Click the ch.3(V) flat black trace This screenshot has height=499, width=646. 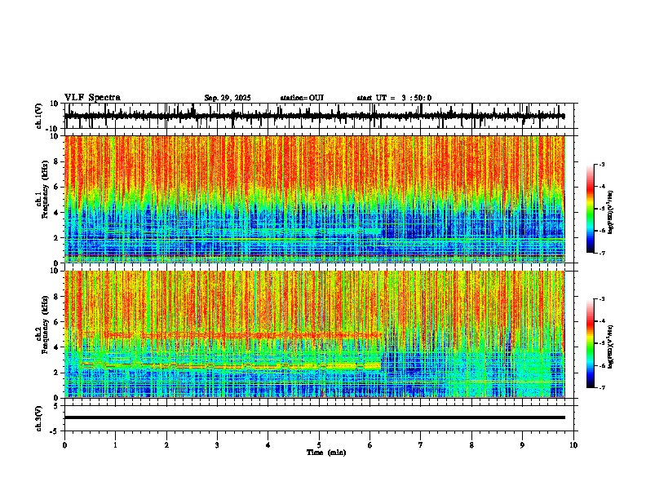315,417
